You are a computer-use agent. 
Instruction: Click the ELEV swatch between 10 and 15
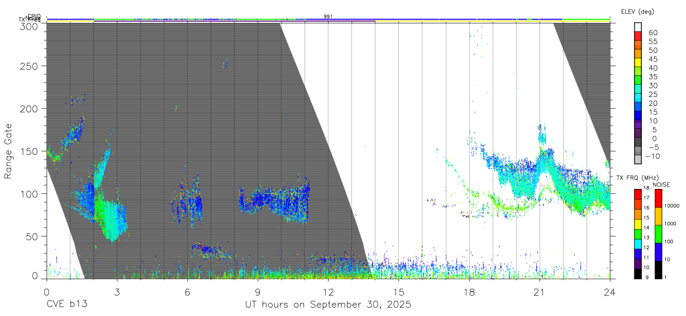[x=639, y=116]
